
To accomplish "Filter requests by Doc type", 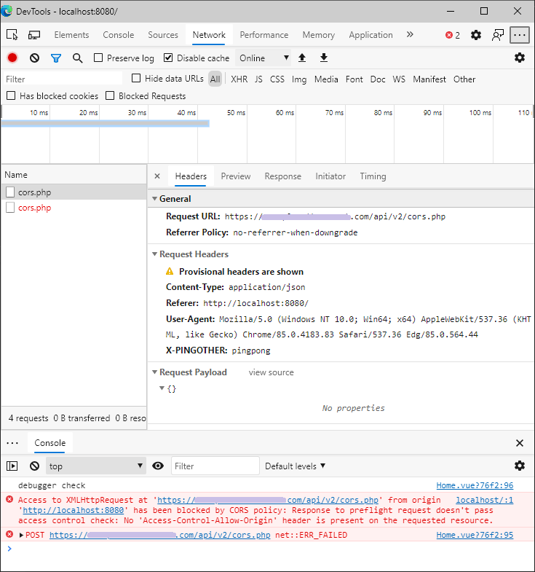I will 378,79.
